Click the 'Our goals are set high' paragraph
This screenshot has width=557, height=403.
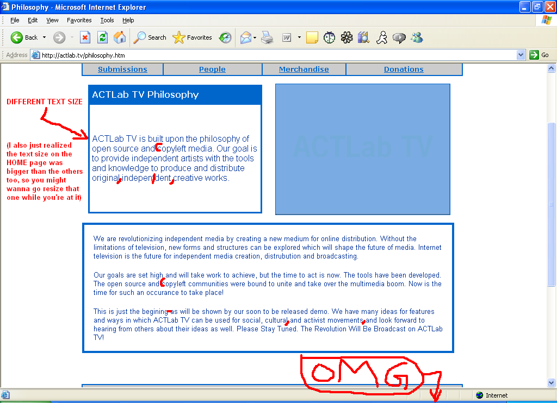pyautogui.click(x=268, y=284)
